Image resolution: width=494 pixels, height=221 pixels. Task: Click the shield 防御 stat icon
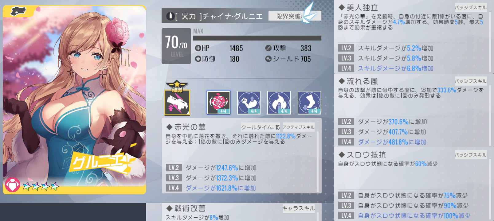pyautogui.click(x=198, y=59)
